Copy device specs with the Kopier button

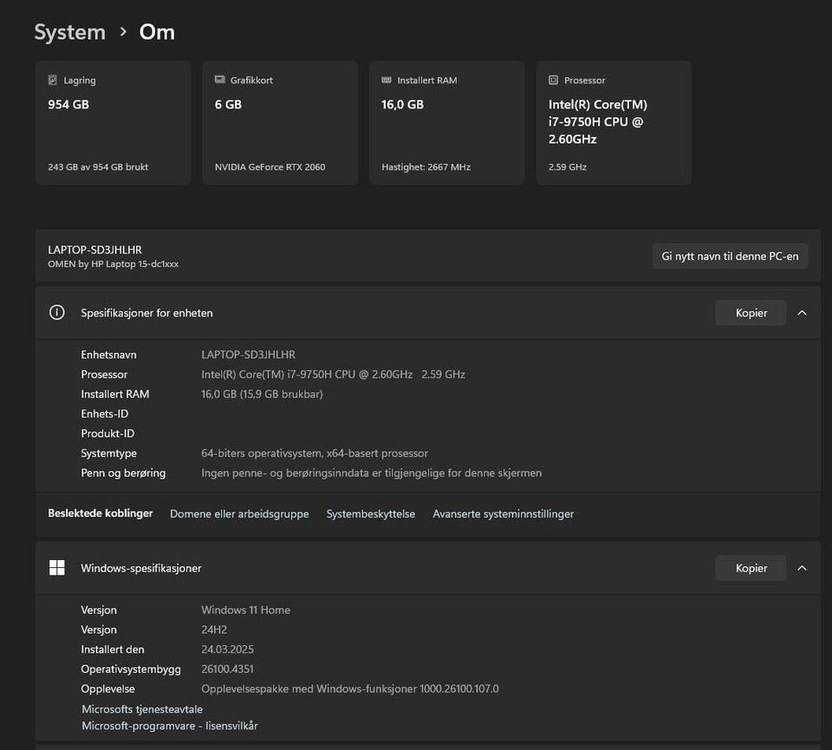pyautogui.click(x=751, y=313)
